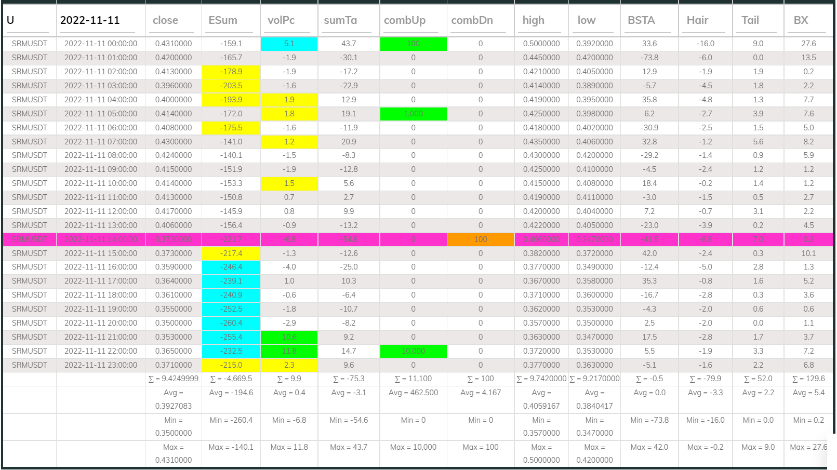The image size is (837, 470).
Task: Click the cyan volPc cell showing 5.1
Action: (289, 44)
